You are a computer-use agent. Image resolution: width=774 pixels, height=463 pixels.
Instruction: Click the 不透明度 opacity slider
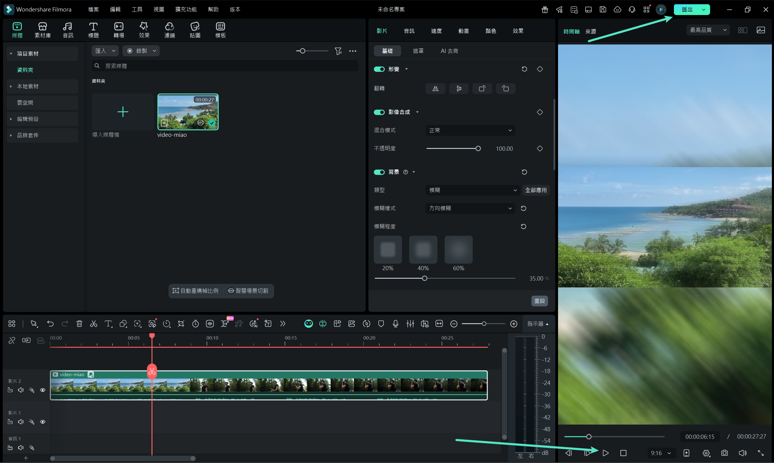[x=452, y=149]
